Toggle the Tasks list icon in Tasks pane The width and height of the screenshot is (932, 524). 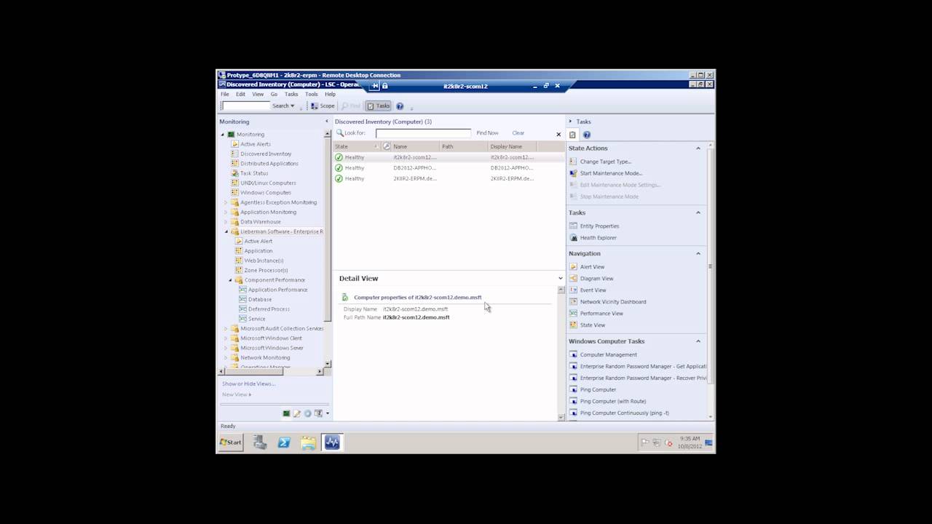coord(573,135)
